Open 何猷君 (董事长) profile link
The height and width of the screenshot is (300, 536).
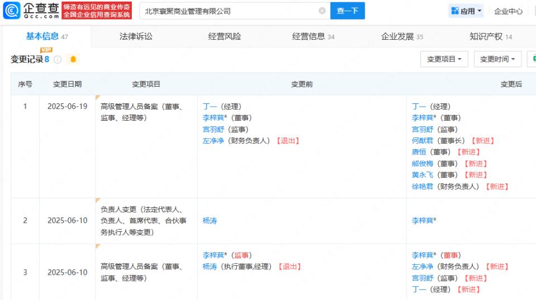[x=423, y=141]
